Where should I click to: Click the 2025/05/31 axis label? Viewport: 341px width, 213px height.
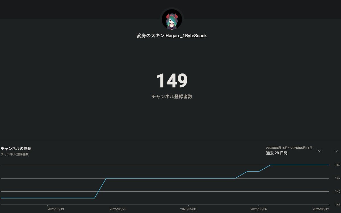tap(188, 209)
